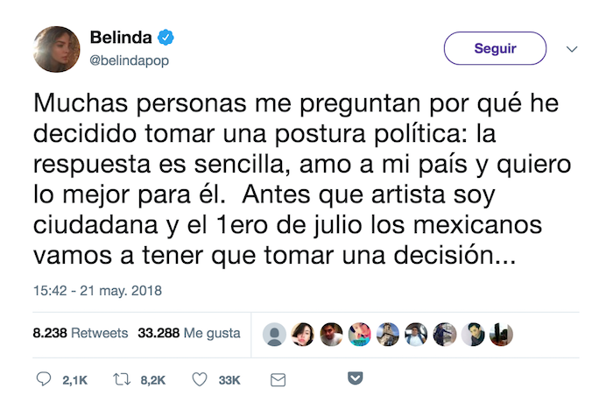Click the blue verified badge beside Belinda
The height and width of the screenshot is (417, 613).
(166, 38)
